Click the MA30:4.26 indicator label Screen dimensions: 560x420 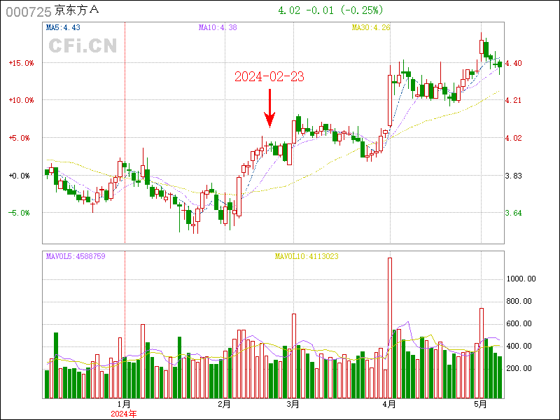[371, 27]
